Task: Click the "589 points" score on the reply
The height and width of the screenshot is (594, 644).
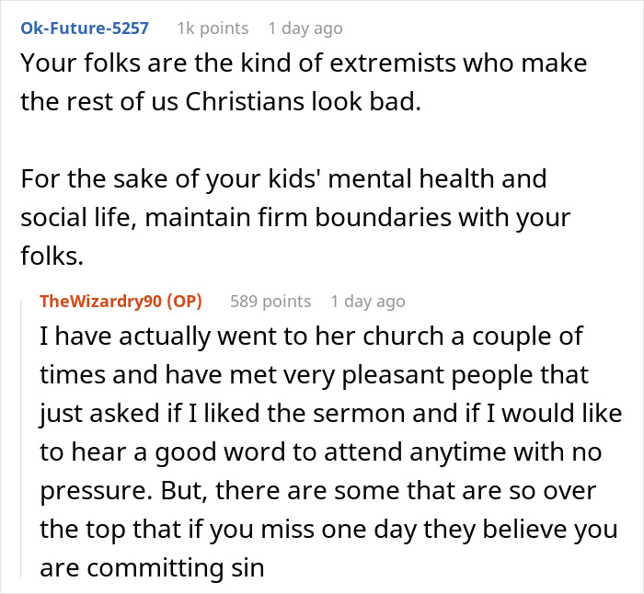Action: (270, 301)
